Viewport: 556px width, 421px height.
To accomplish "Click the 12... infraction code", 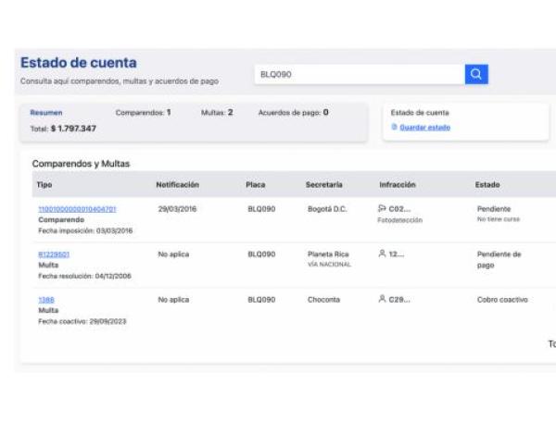I will point(397,254).
